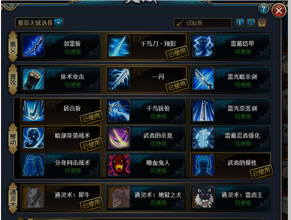Screen dimensions: 291x220
Task: Select the 通灵术：雷虎王 tiger summon portrait
Action: (x=203, y=197)
